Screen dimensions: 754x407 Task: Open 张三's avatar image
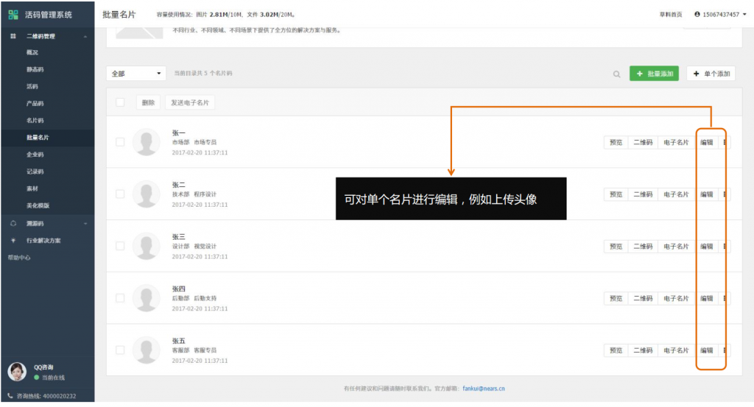tap(147, 246)
